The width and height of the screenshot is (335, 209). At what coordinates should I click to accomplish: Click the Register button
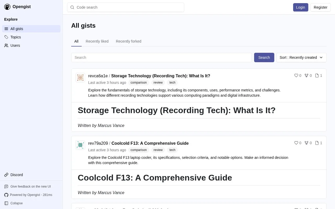(321, 7)
